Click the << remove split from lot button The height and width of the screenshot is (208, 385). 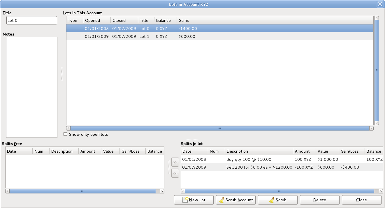tap(175, 173)
